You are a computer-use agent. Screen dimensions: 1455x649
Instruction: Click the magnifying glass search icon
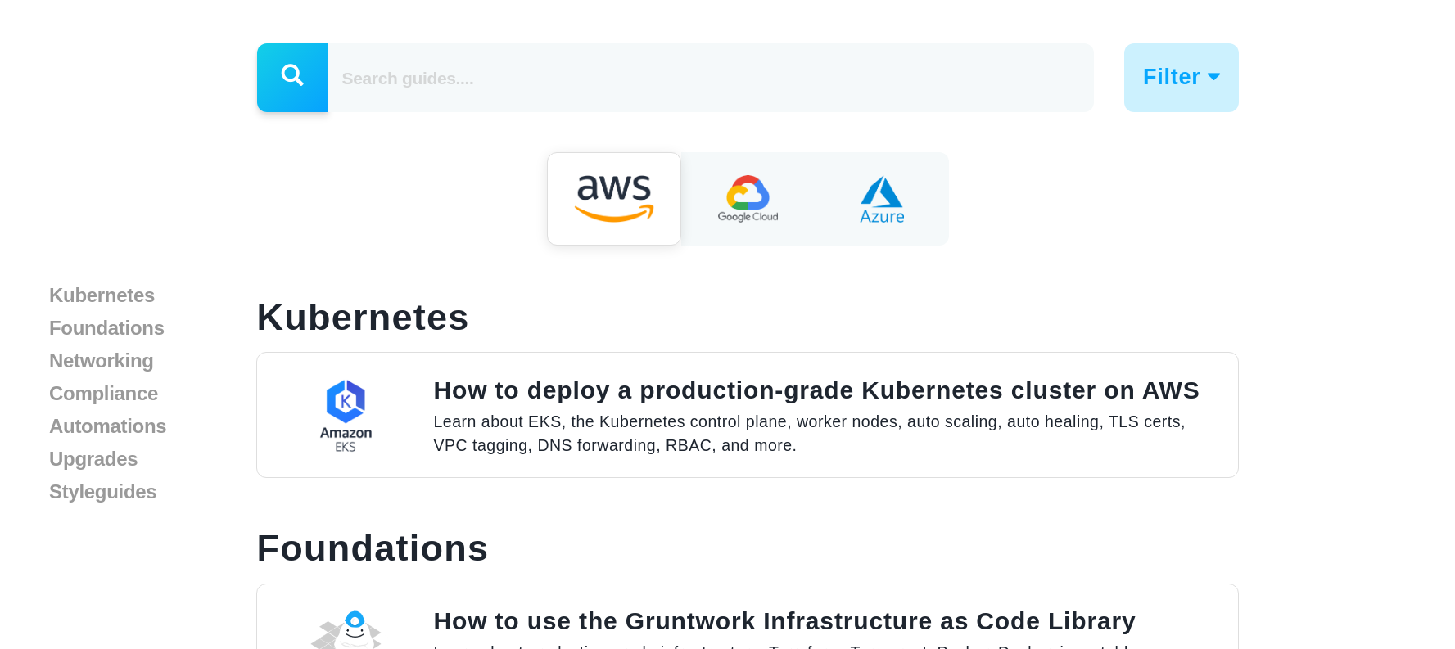(x=292, y=77)
